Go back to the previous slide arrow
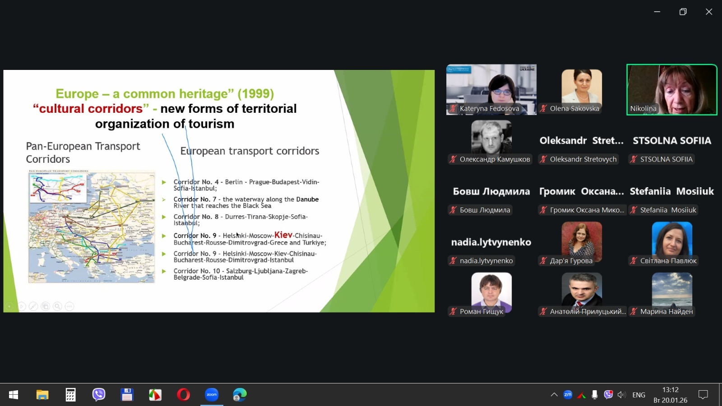The image size is (722, 406). (9, 307)
